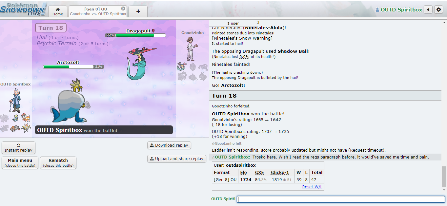Select the fainted Ninetales team icon

[x=5, y=118]
